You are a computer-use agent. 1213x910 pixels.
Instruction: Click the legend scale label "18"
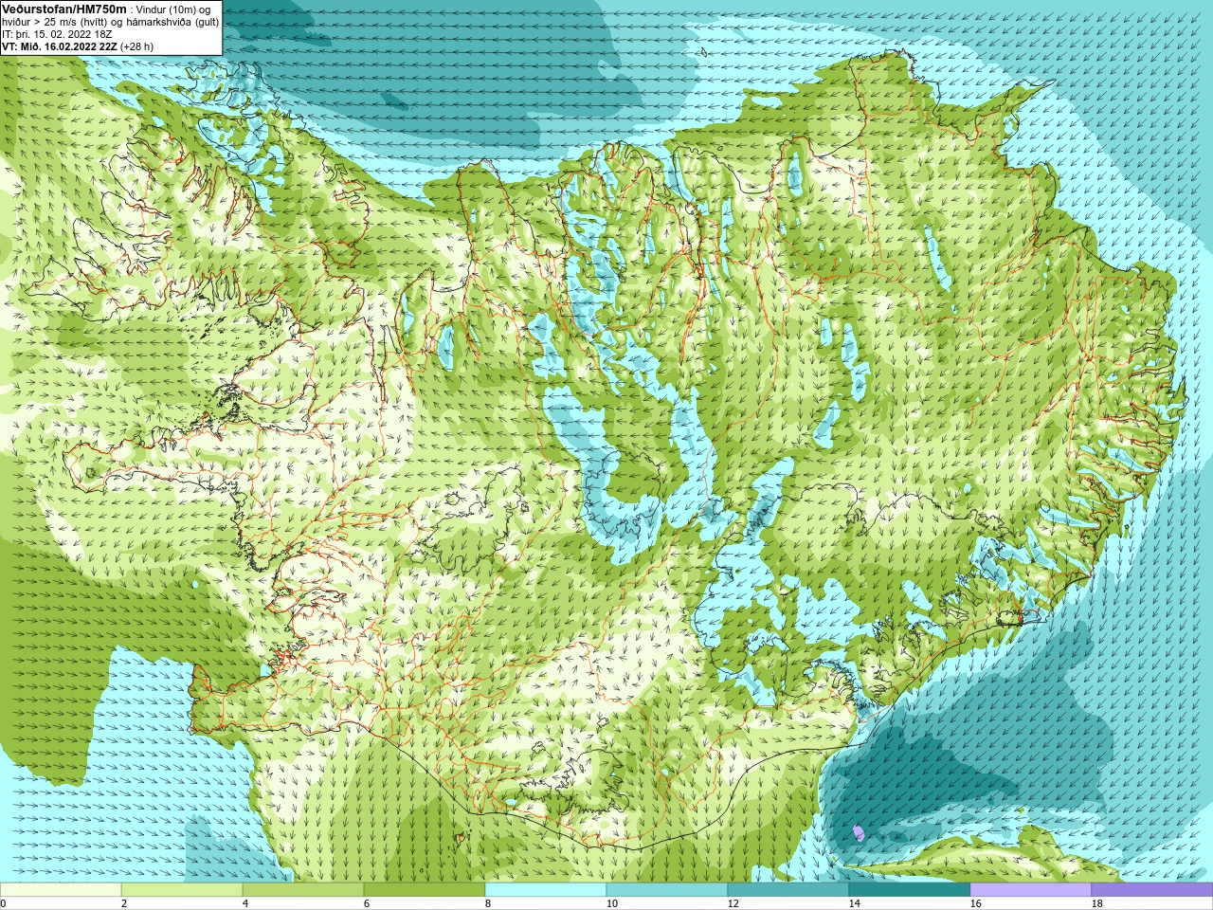click(x=1097, y=903)
